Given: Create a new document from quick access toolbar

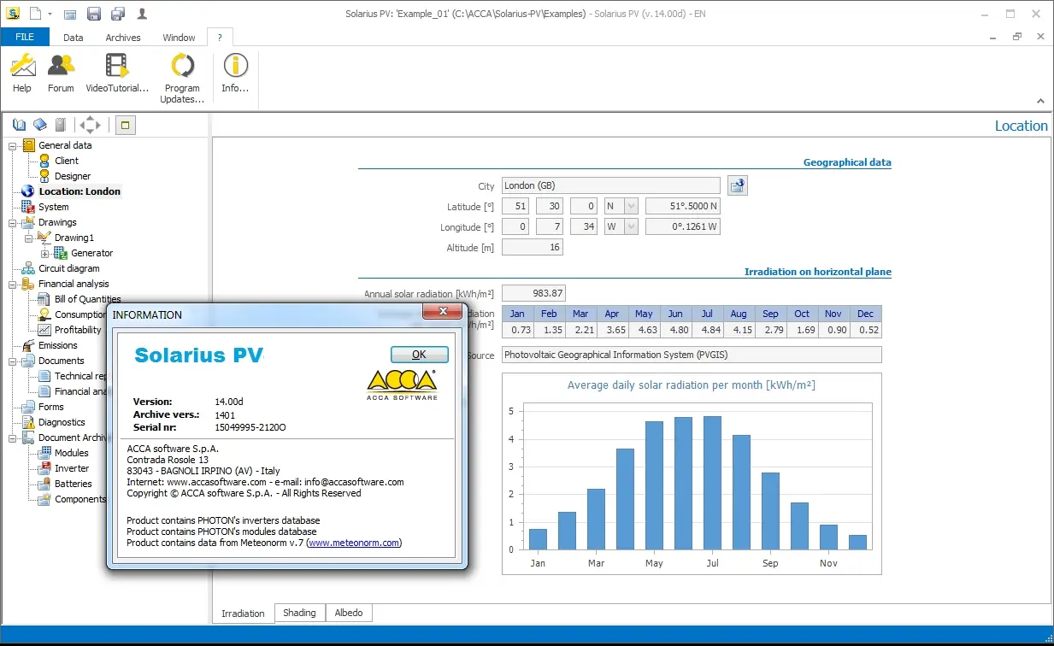Looking at the screenshot, I should (x=35, y=14).
